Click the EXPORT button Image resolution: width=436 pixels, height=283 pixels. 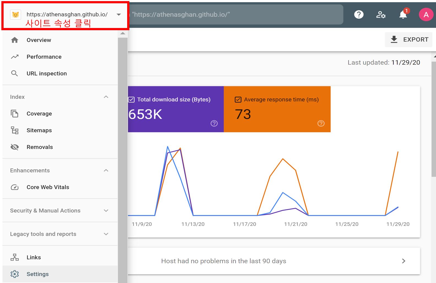(409, 40)
